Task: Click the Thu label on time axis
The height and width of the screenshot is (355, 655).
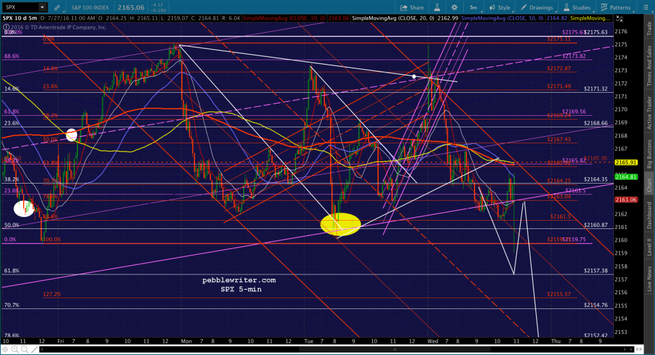Action: point(556,341)
